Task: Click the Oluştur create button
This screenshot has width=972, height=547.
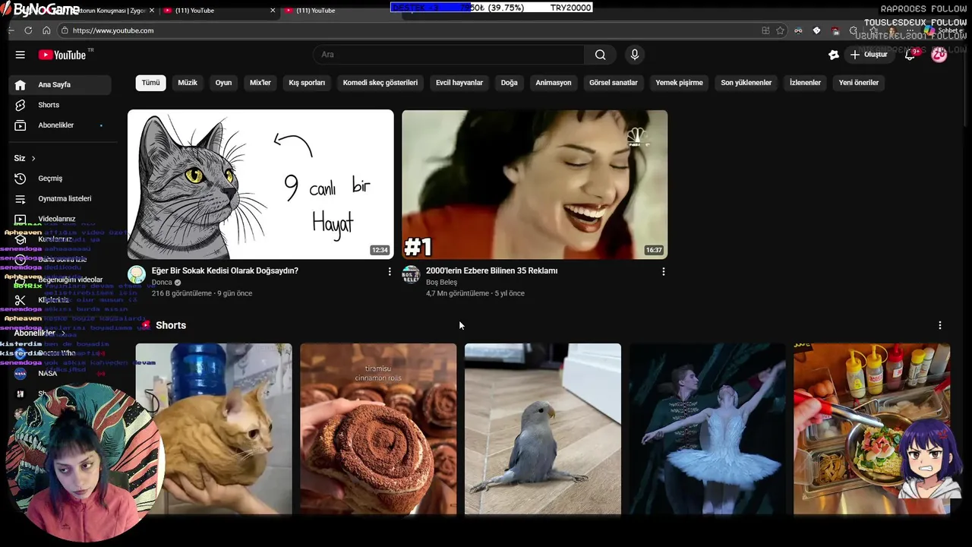Action: tap(869, 55)
